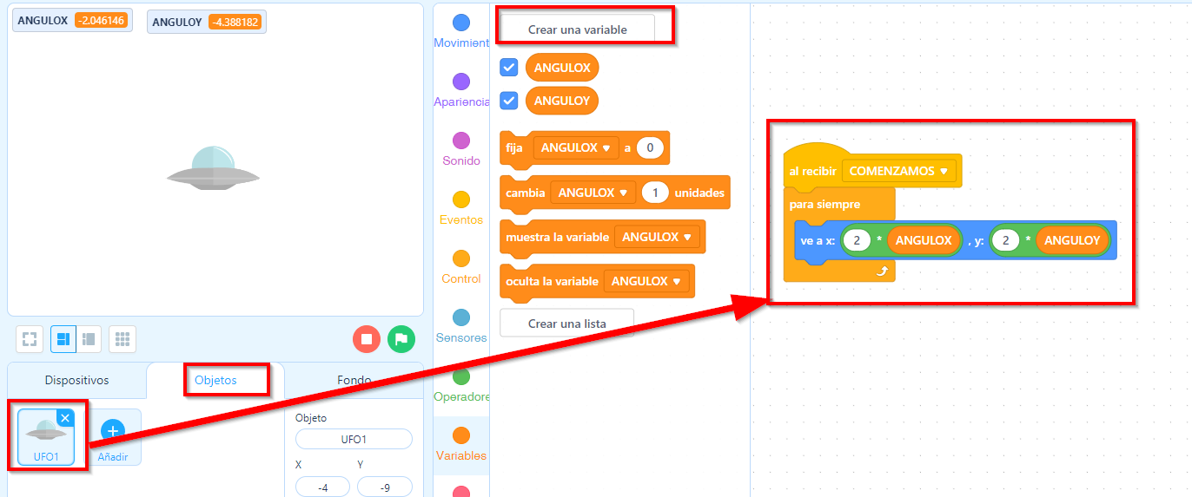Select the UFO1 sprite thumbnail
Image resolution: width=1192 pixels, height=497 pixels.
[x=46, y=438]
